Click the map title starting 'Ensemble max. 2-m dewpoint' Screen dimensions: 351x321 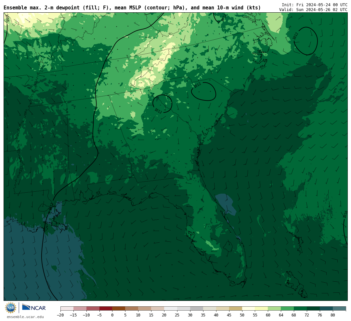[132, 8]
